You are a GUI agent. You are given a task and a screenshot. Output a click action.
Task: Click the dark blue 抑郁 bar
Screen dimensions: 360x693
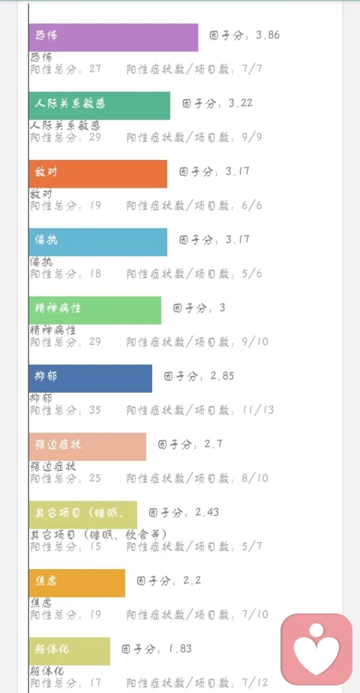(91, 378)
